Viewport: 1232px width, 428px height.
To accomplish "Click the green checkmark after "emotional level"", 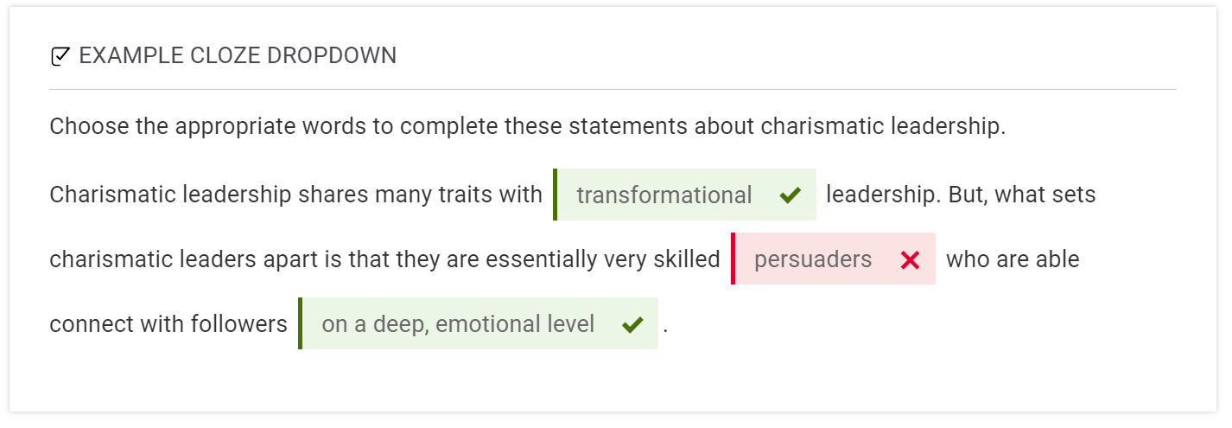I will click(632, 325).
